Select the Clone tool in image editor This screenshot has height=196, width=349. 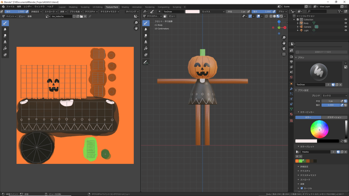(5, 42)
